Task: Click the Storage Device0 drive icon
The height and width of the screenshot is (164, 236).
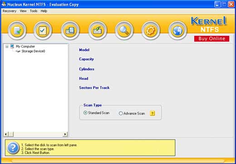Action: (x=18, y=51)
